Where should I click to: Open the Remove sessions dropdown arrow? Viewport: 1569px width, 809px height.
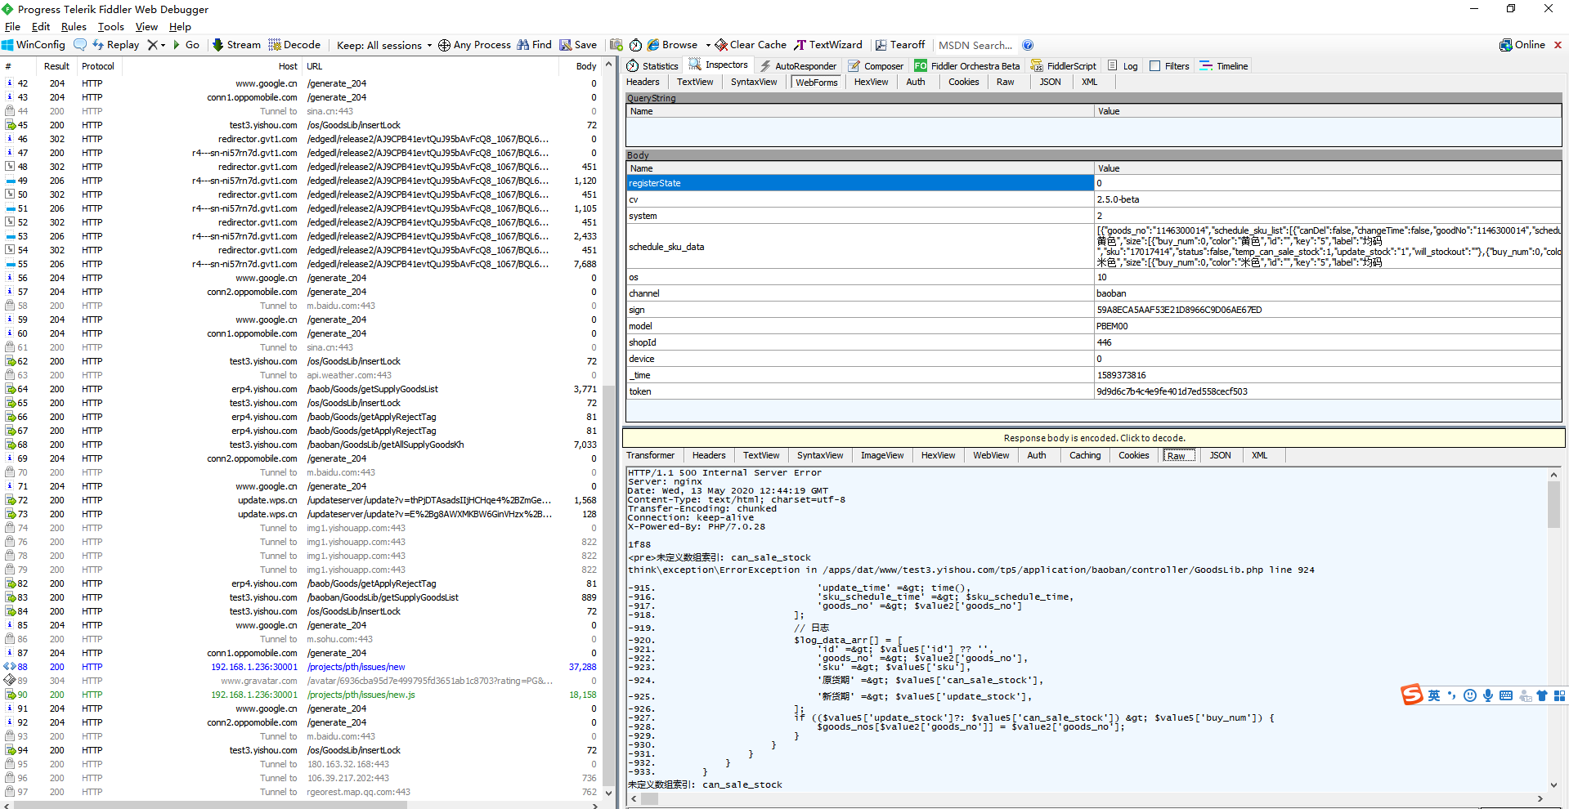tap(163, 45)
